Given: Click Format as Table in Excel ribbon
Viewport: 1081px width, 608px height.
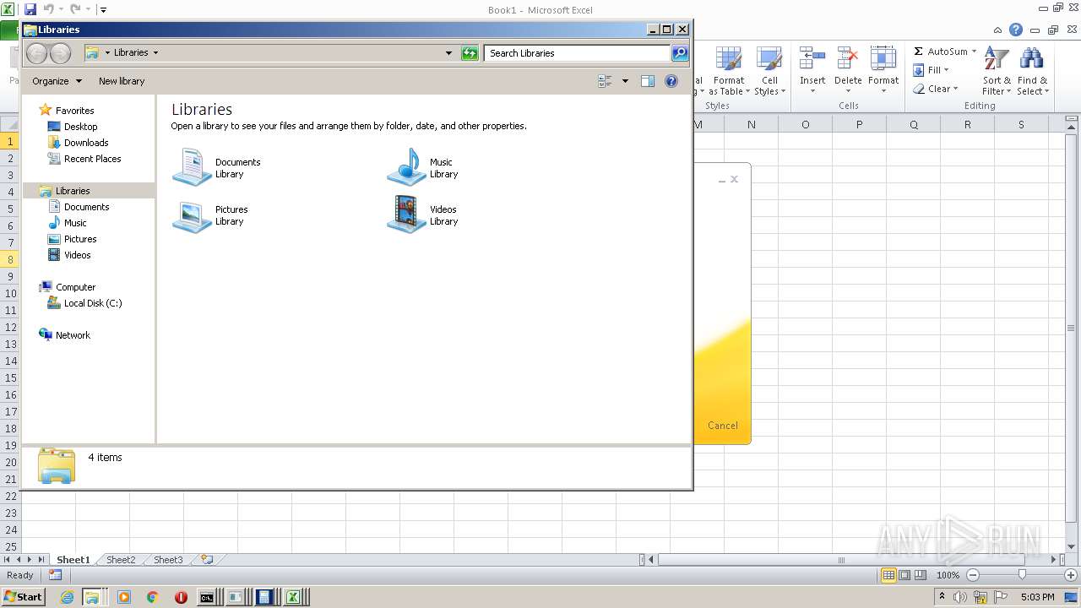Looking at the screenshot, I should pos(728,71).
